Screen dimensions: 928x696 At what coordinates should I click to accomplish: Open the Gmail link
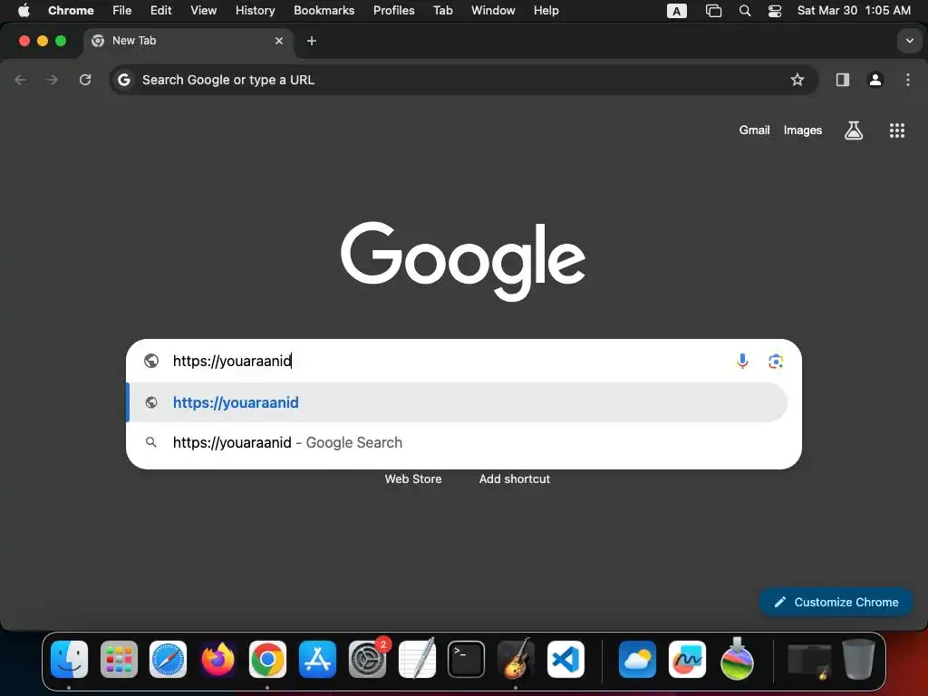pos(754,130)
